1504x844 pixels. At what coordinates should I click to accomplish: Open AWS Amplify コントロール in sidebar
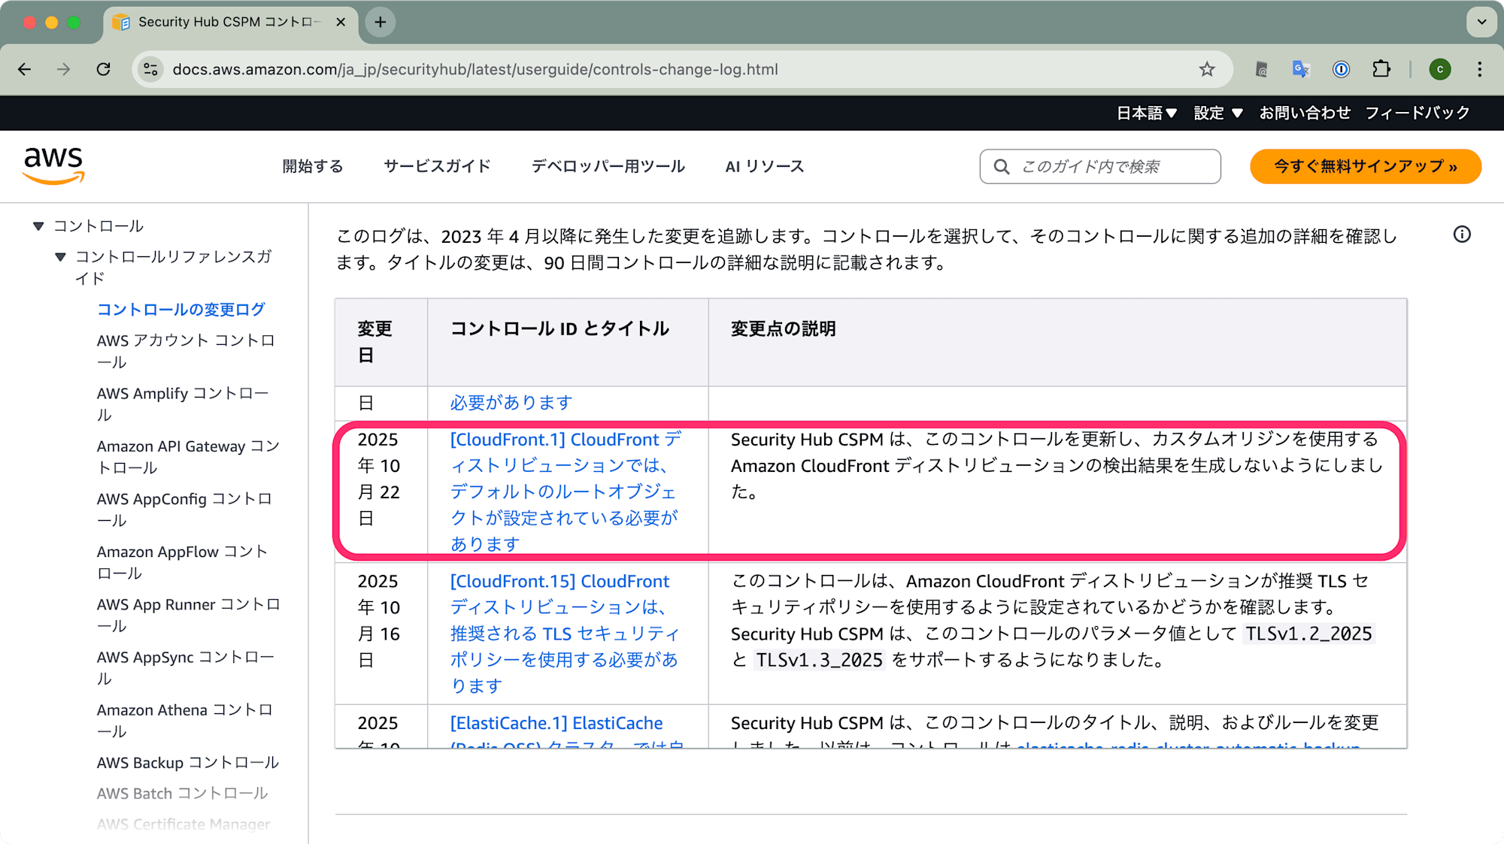pos(183,404)
